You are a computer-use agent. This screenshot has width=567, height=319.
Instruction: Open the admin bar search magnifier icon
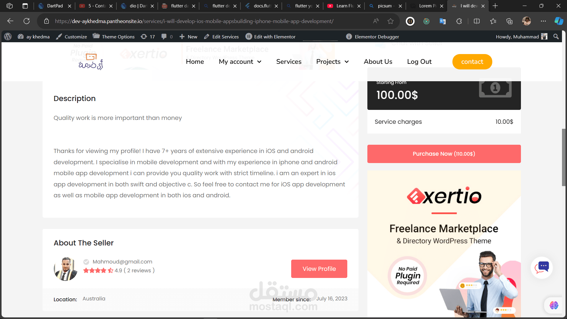[556, 37]
